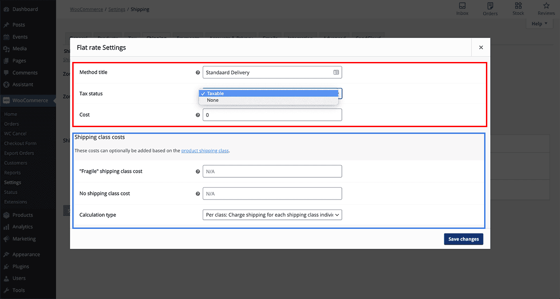The height and width of the screenshot is (299, 560).
Task: Open Reports submenu item
Action: [13, 173]
